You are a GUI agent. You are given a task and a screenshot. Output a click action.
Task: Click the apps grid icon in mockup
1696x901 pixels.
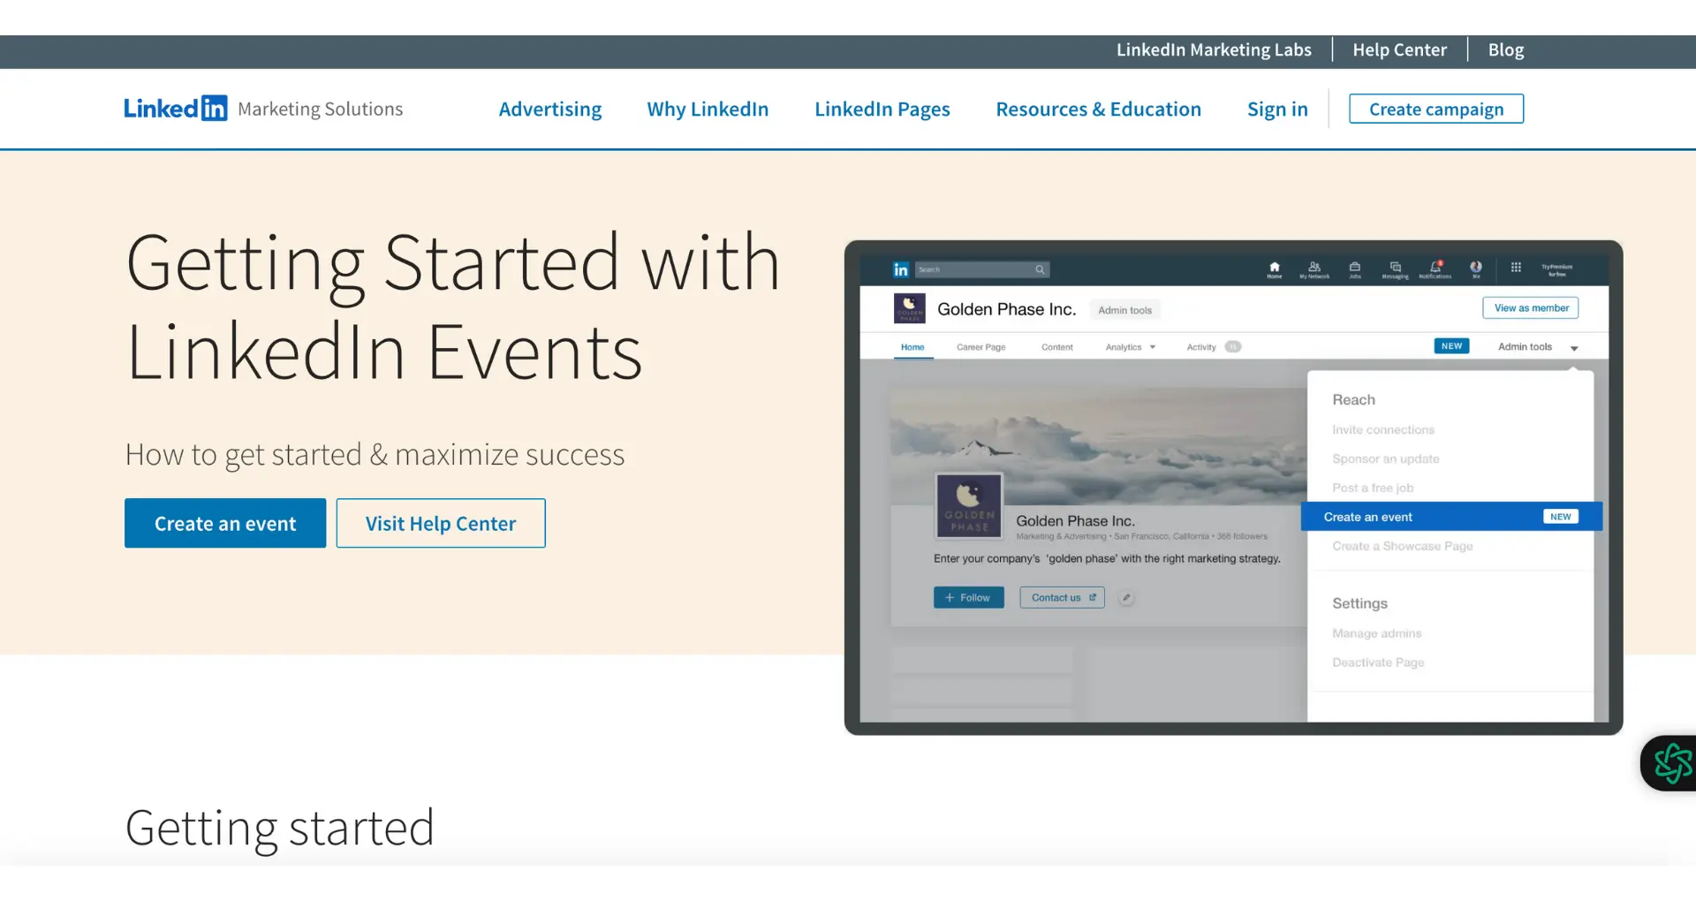click(1516, 267)
